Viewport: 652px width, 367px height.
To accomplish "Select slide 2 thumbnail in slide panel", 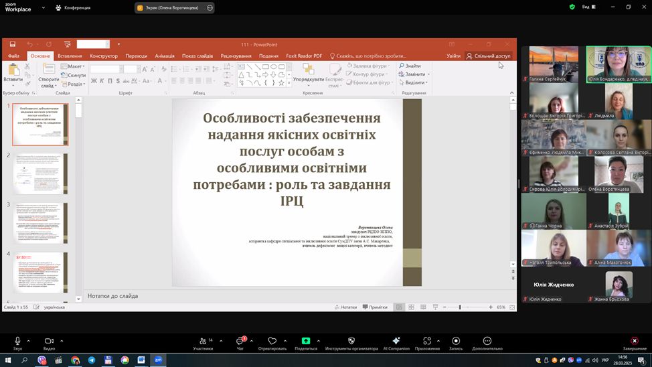I will click(40, 173).
